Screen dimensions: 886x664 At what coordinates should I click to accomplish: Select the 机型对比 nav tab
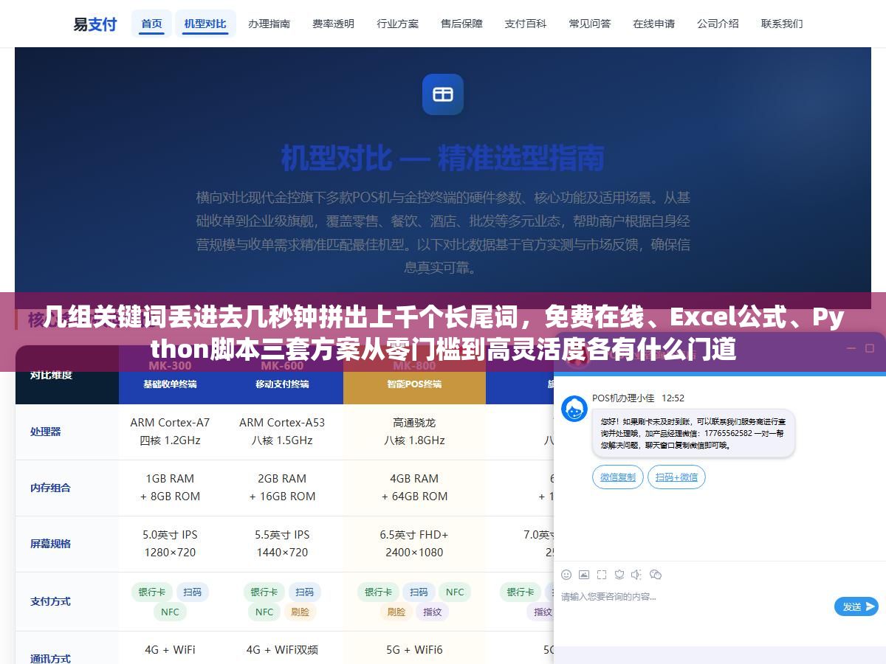click(x=205, y=24)
